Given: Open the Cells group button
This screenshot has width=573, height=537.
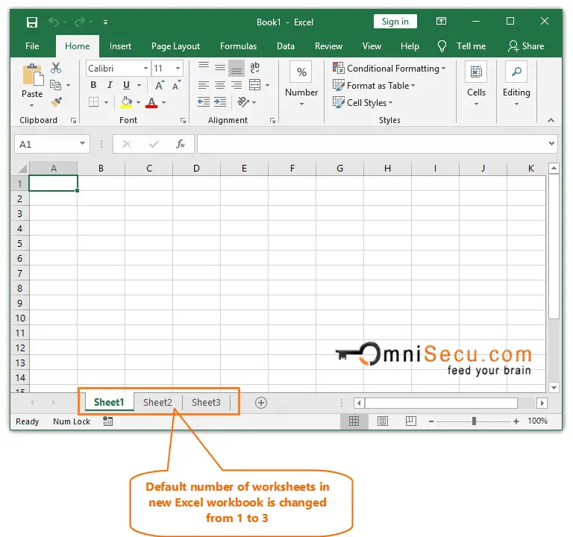Looking at the screenshot, I should coord(476,84).
